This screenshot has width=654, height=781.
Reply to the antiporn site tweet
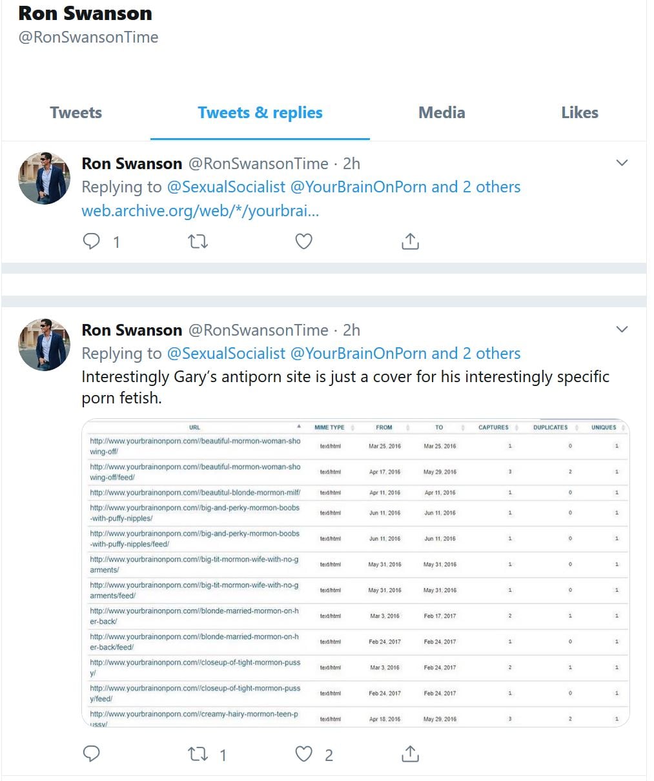pos(92,754)
